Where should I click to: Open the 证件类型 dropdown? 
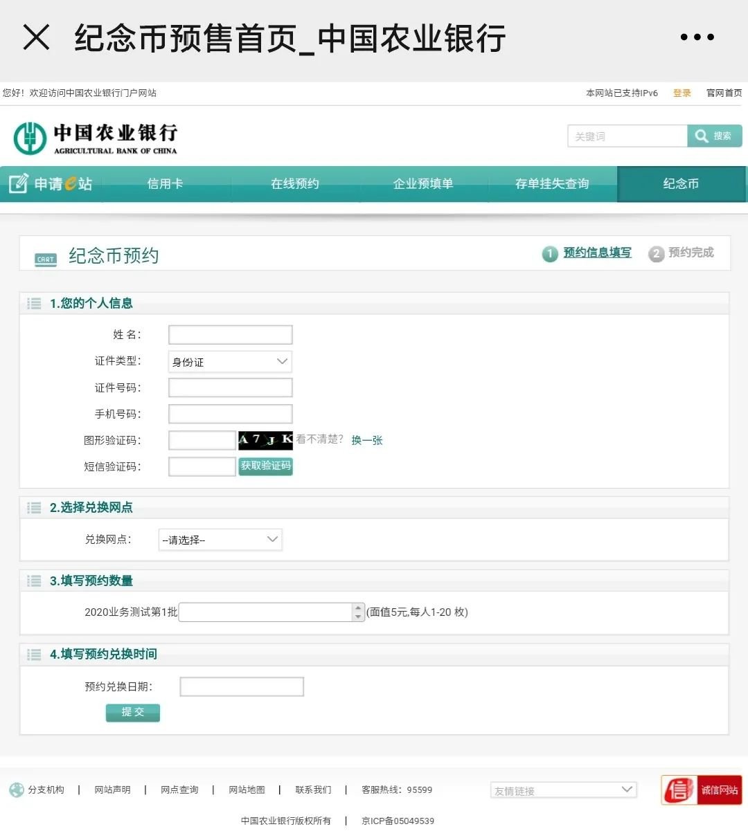(230, 362)
